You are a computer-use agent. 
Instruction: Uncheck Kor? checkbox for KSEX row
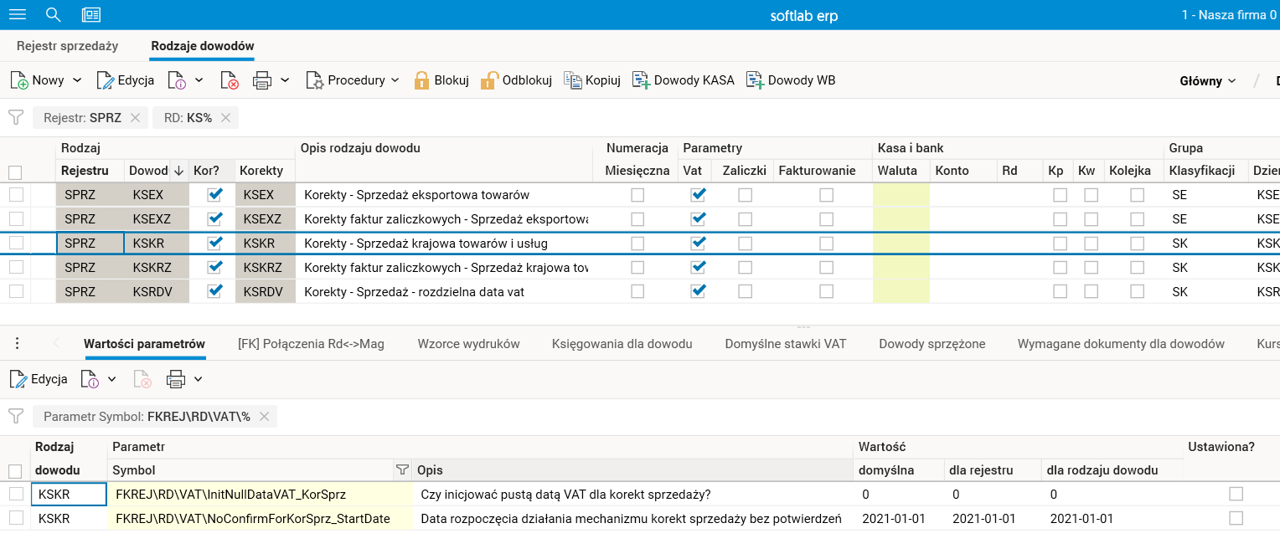pos(215,195)
